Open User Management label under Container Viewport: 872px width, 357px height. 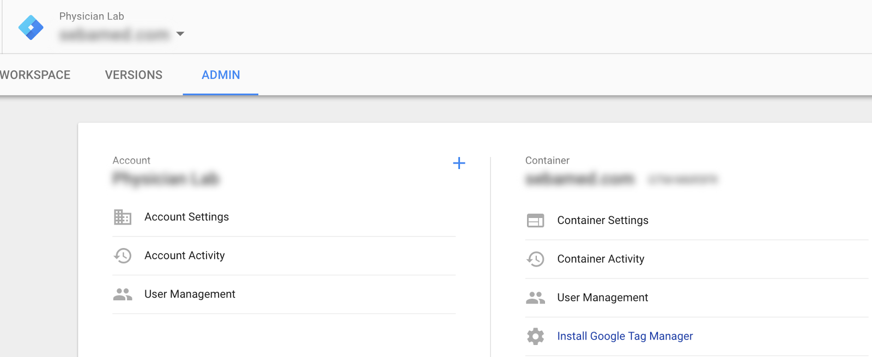click(602, 298)
